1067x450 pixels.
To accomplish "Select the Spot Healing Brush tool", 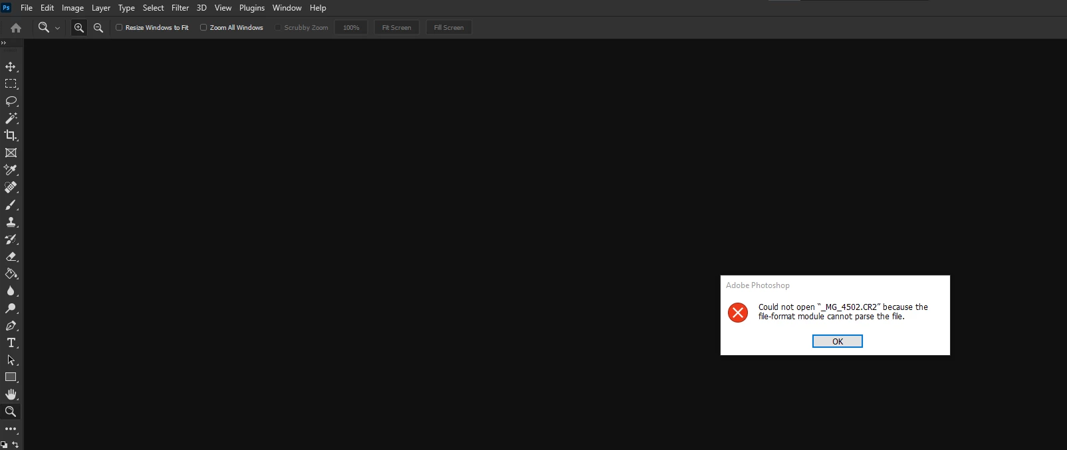I will 11,187.
